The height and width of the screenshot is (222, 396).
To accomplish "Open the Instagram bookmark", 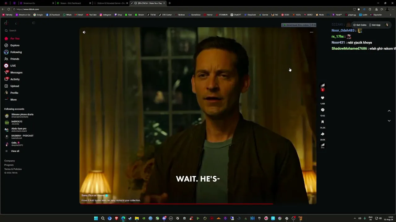I will (x=105, y=15).
